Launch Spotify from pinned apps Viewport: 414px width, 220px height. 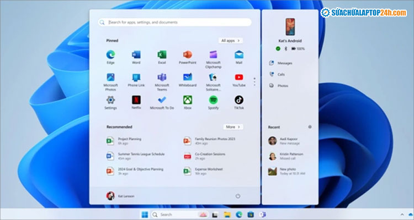tap(213, 100)
